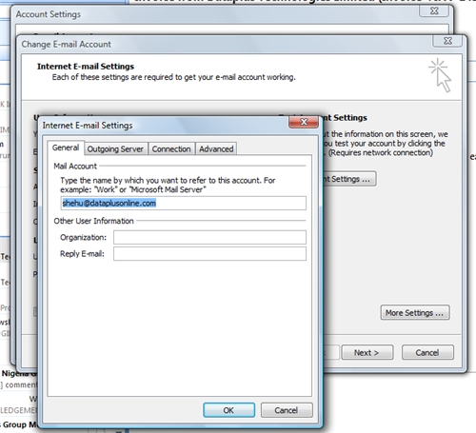
Task: Click the mail account name field
Action: [184, 203]
